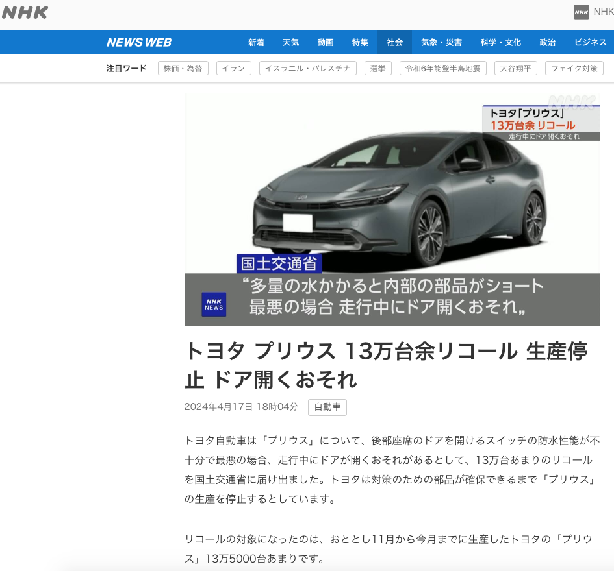The width and height of the screenshot is (614, 571).
Task: Click the 株価・為替 keyword tag
Action: 183,68
